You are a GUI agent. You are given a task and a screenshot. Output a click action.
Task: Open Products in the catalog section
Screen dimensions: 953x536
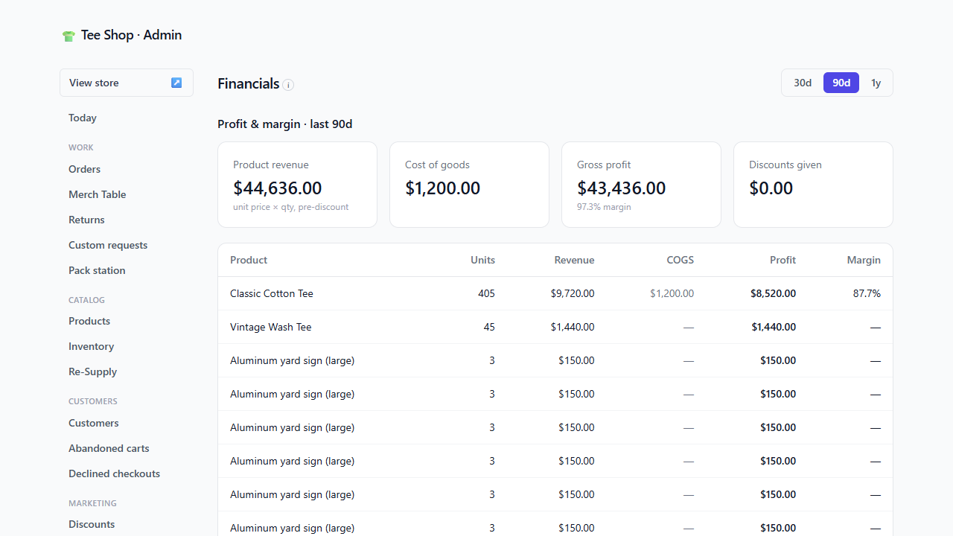(89, 321)
